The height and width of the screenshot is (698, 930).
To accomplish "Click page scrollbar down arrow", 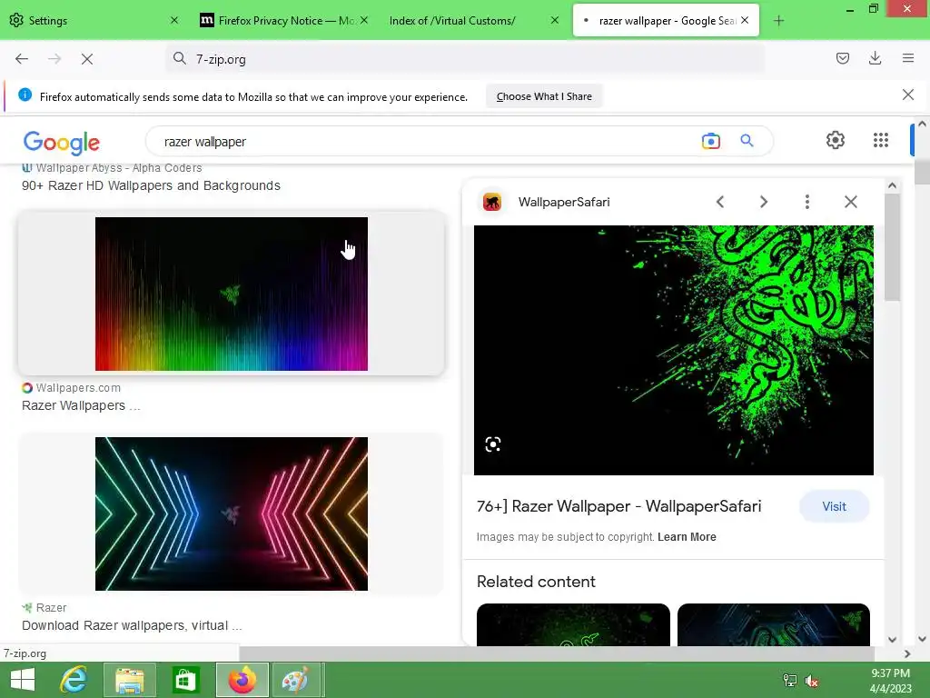I will [922, 639].
